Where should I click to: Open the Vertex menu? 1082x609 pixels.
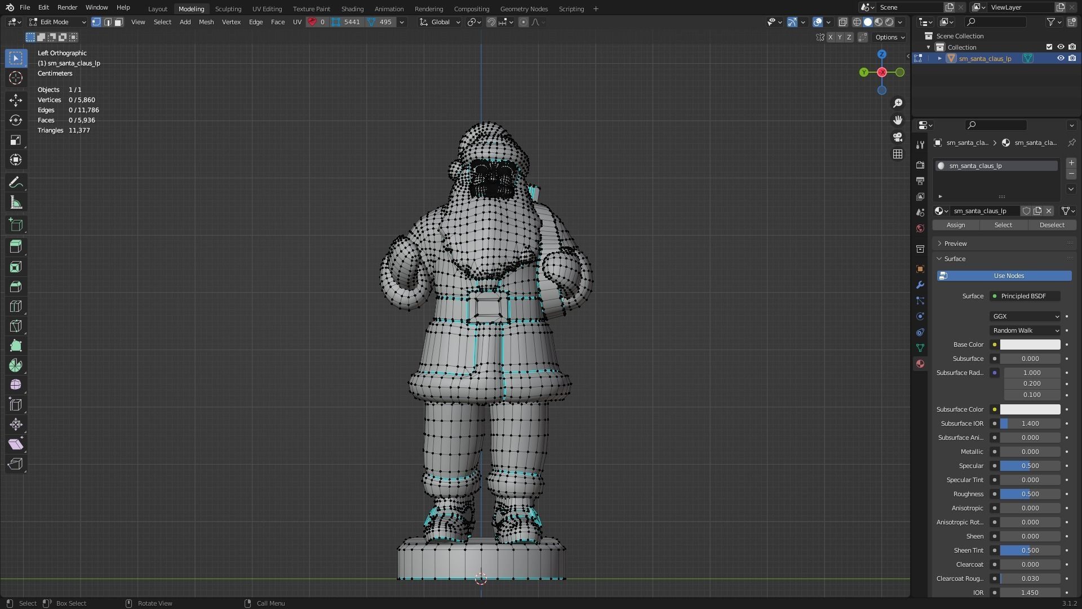pyautogui.click(x=231, y=22)
